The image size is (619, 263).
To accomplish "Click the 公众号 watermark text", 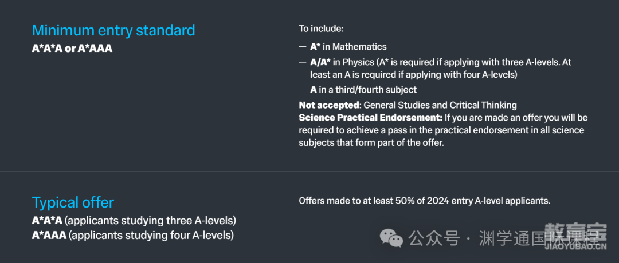I will click(x=434, y=238).
